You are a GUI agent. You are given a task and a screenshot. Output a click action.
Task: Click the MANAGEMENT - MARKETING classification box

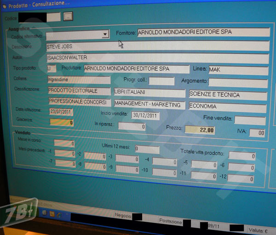point(150,105)
